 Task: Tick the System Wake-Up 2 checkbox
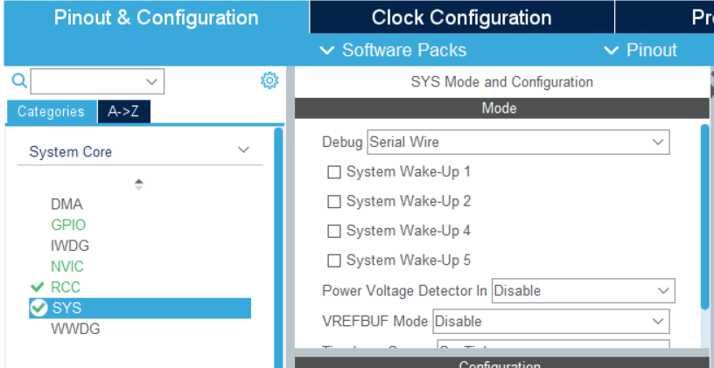[333, 202]
